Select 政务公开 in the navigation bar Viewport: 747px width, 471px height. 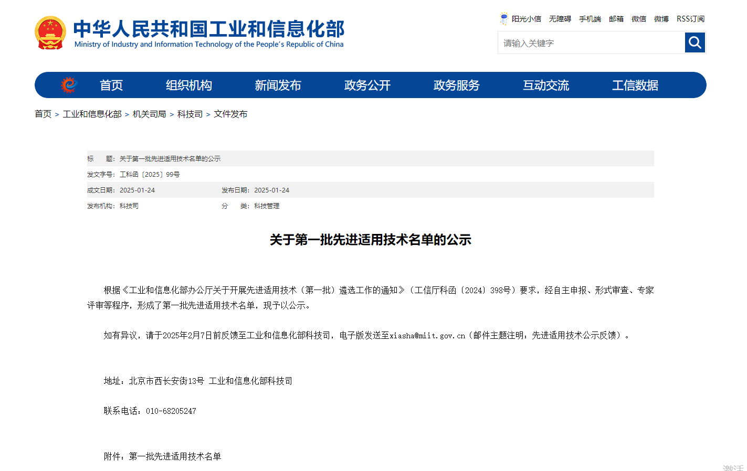point(367,85)
